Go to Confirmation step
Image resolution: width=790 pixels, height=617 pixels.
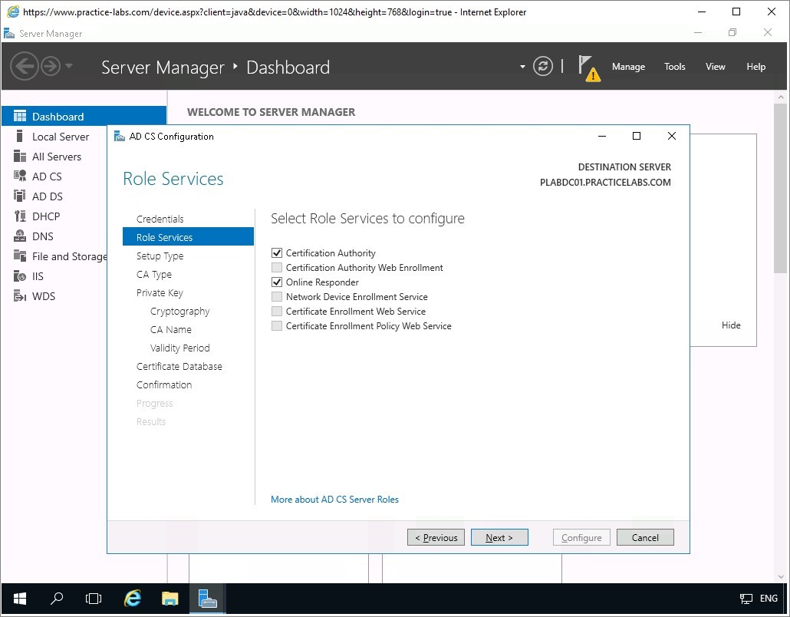(163, 384)
